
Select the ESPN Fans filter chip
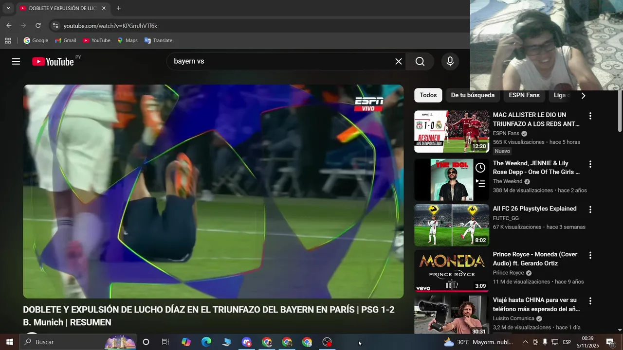pyautogui.click(x=524, y=95)
